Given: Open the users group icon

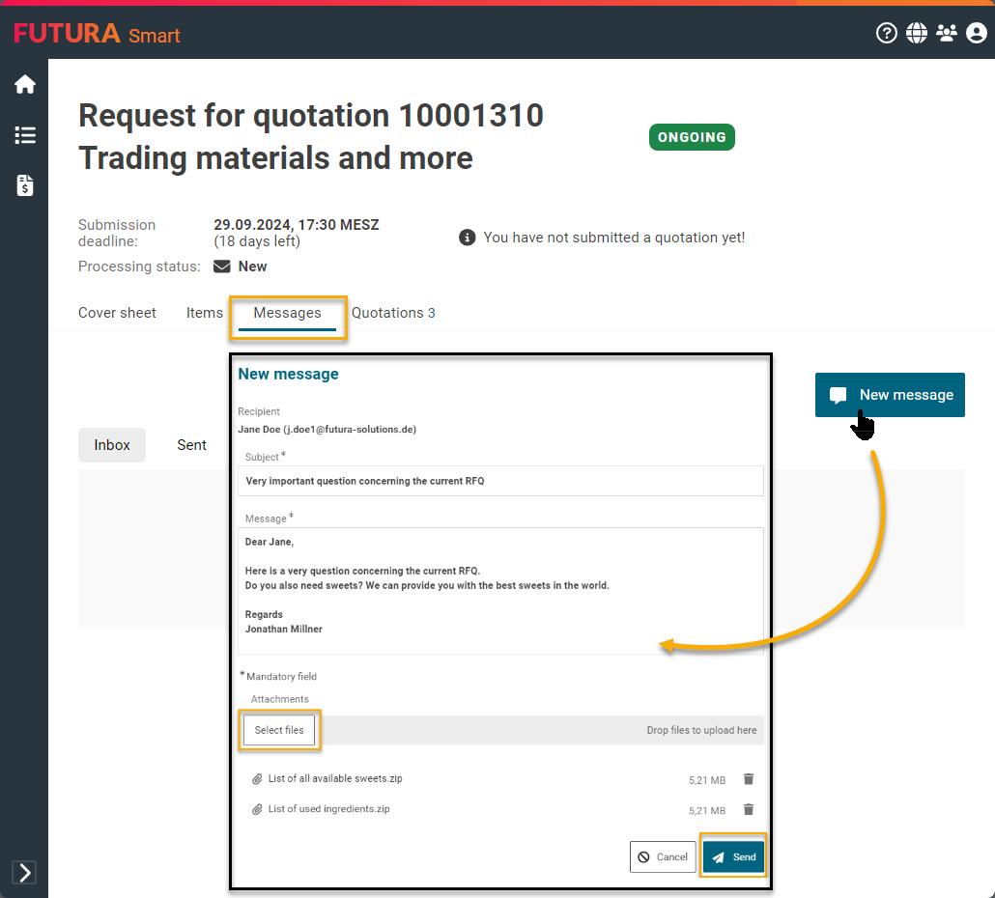Looking at the screenshot, I should [946, 34].
